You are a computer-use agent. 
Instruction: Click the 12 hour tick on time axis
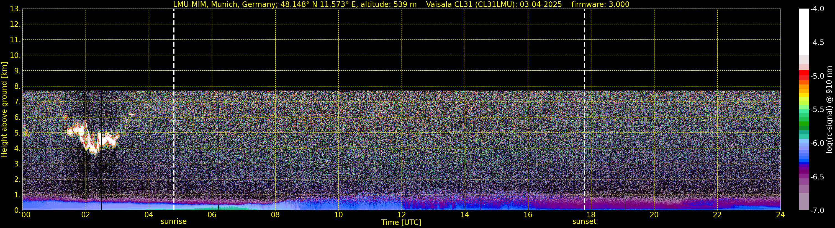pos(402,215)
